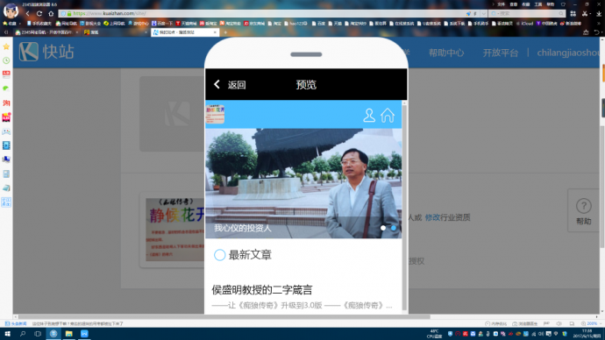Open the 百度一下 bookmark
Viewport: 605px width, 340px height.
click(162, 24)
